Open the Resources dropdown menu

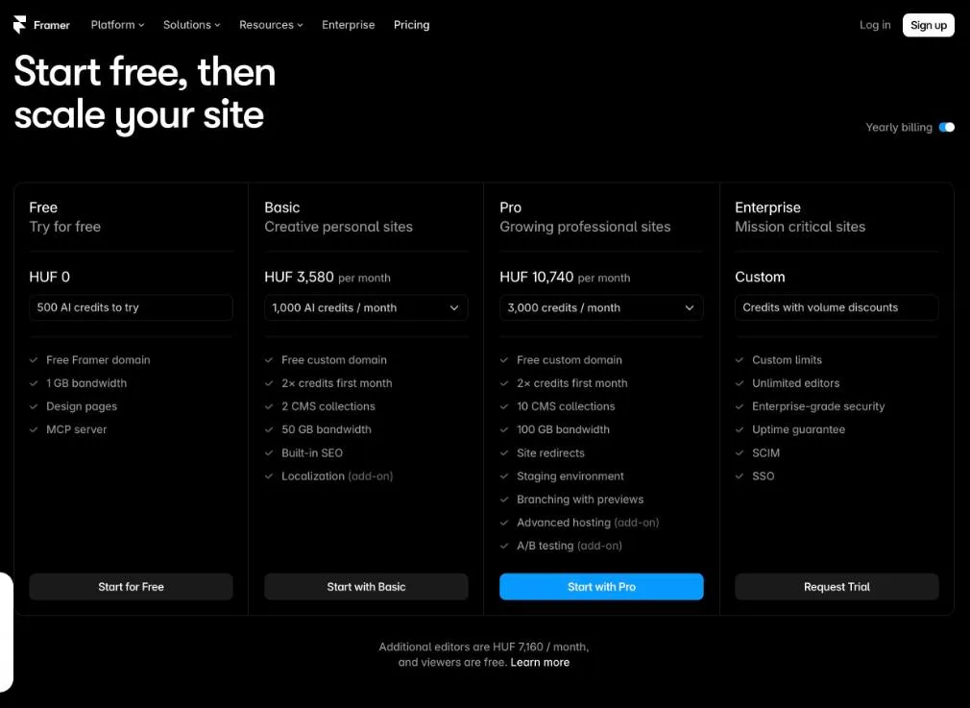pos(271,25)
